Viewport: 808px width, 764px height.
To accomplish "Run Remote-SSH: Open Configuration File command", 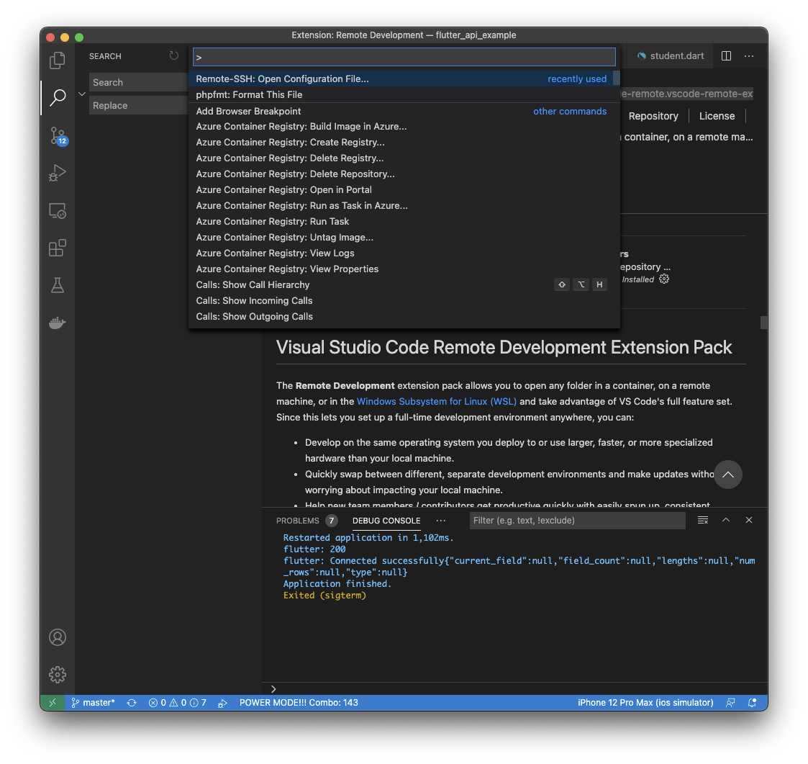I will click(404, 79).
